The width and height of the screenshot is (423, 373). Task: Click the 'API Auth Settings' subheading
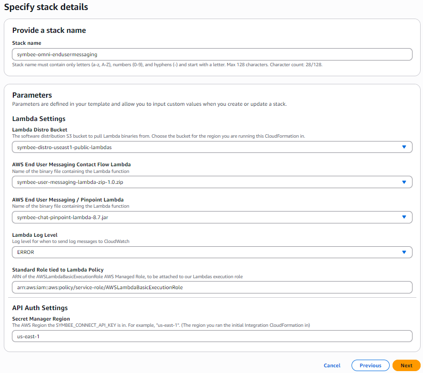coord(40,308)
